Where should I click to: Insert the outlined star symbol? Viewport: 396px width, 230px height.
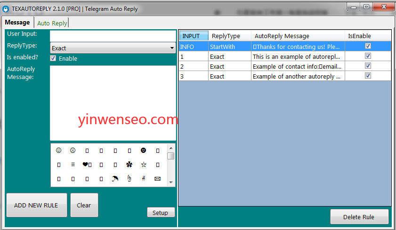click(144, 165)
